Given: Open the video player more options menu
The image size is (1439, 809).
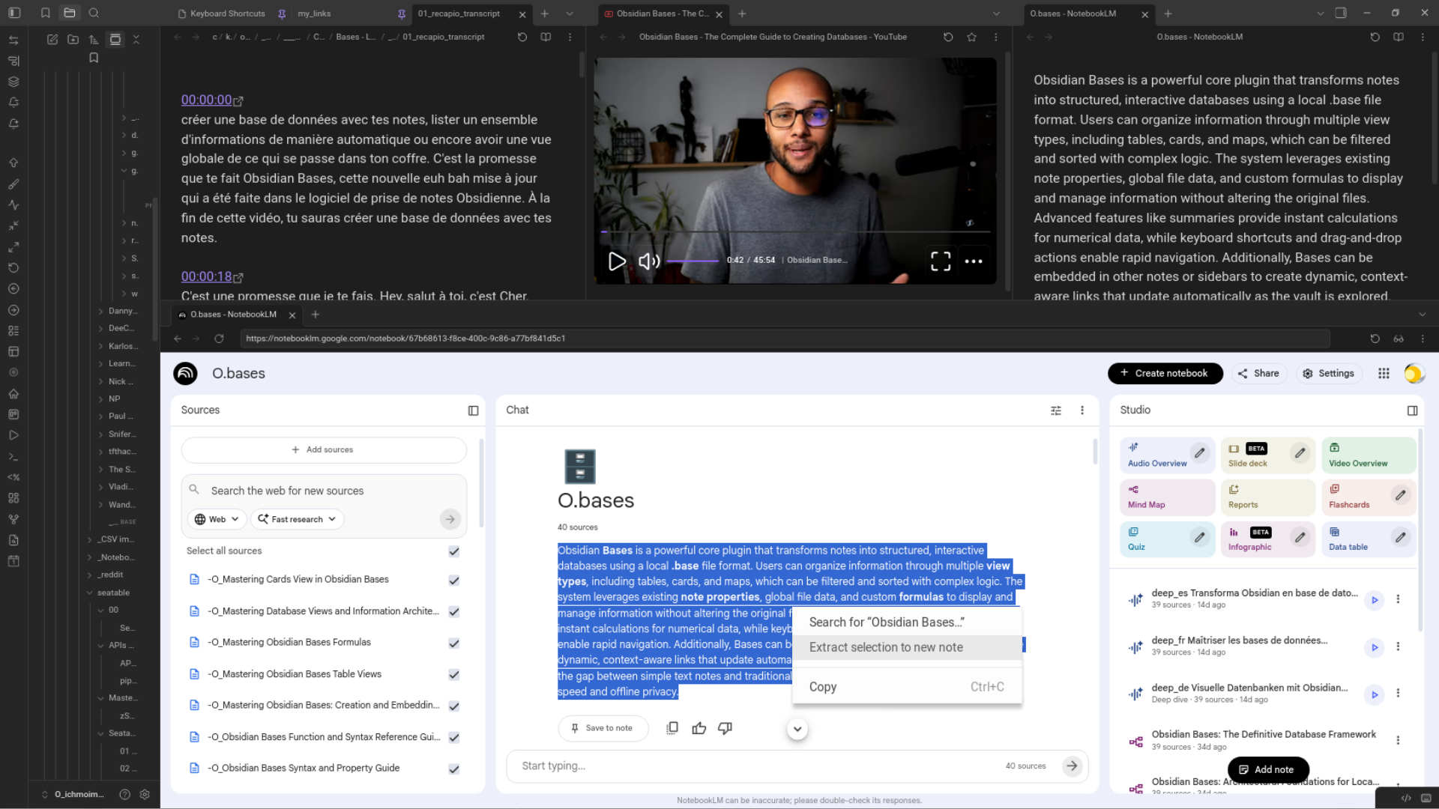Looking at the screenshot, I should tap(974, 261).
